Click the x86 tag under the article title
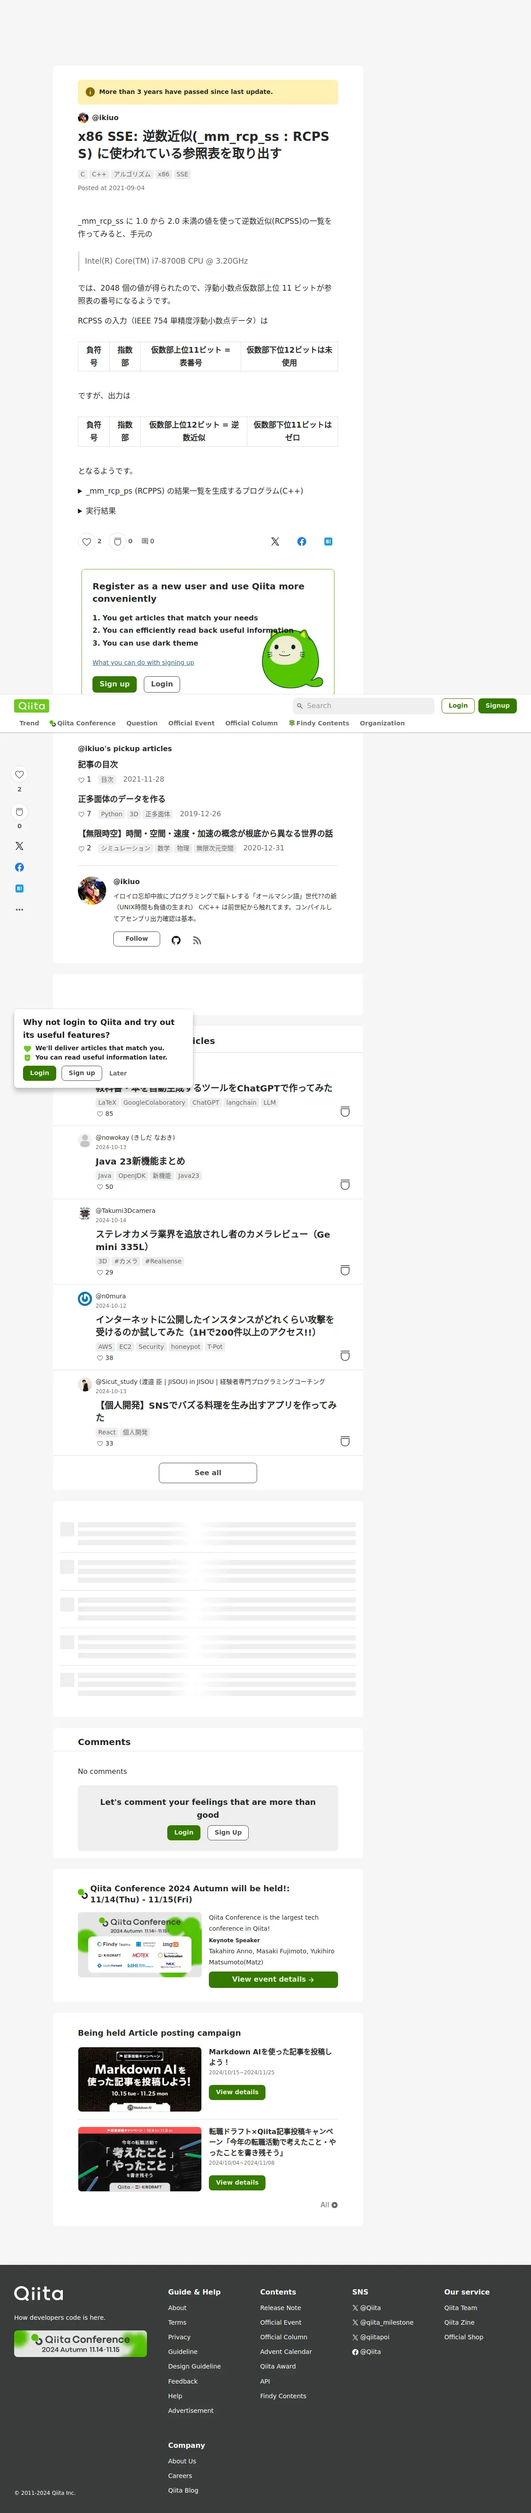This screenshot has height=2513, width=531. click(x=164, y=175)
